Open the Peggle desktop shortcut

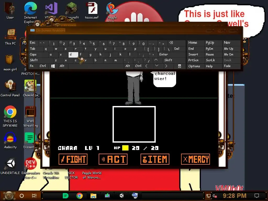[112, 11]
